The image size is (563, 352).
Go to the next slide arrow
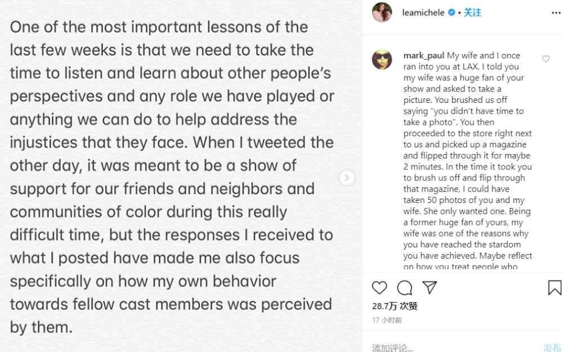347,178
